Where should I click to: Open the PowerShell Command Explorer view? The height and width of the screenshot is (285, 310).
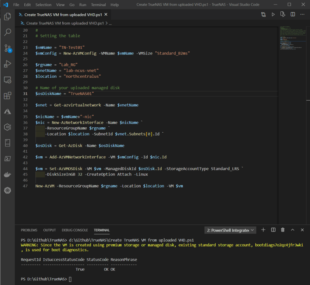click(x=7, y=159)
